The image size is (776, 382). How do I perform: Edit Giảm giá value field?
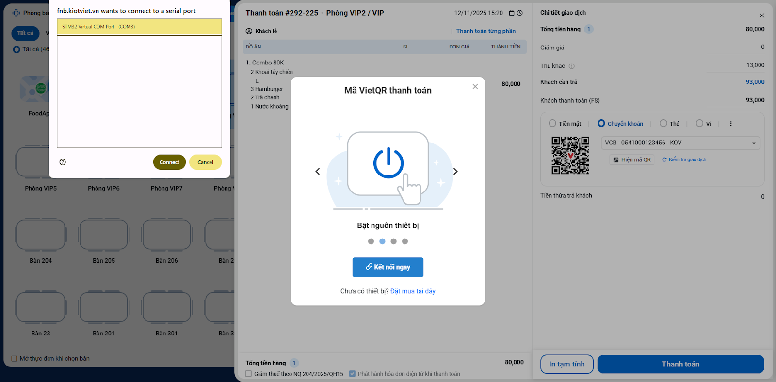click(735, 48)
